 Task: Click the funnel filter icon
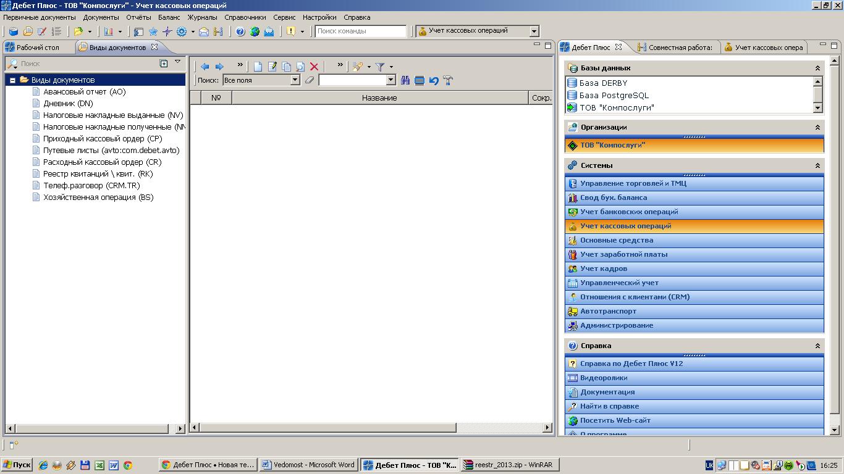[380, 67]
